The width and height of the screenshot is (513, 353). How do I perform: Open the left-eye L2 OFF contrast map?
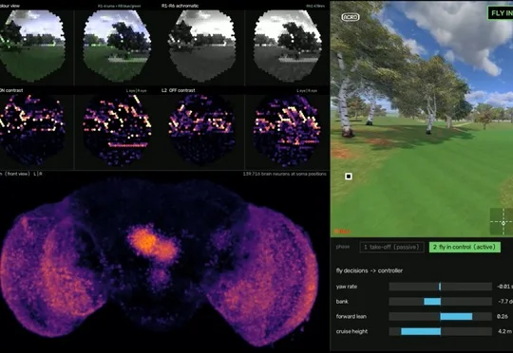[201, 130]
